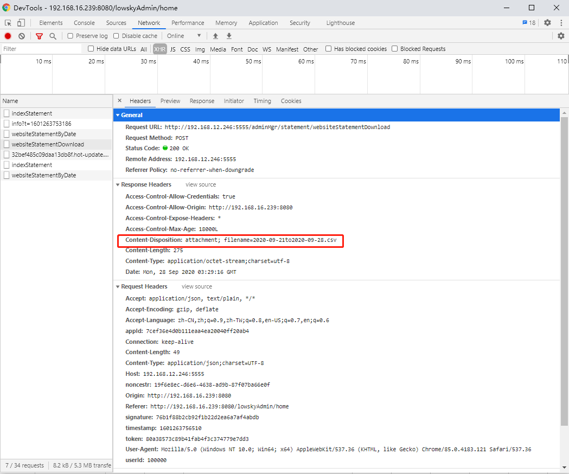
Task: Toggle the Font type filter
Action: [x=236, y=49]
